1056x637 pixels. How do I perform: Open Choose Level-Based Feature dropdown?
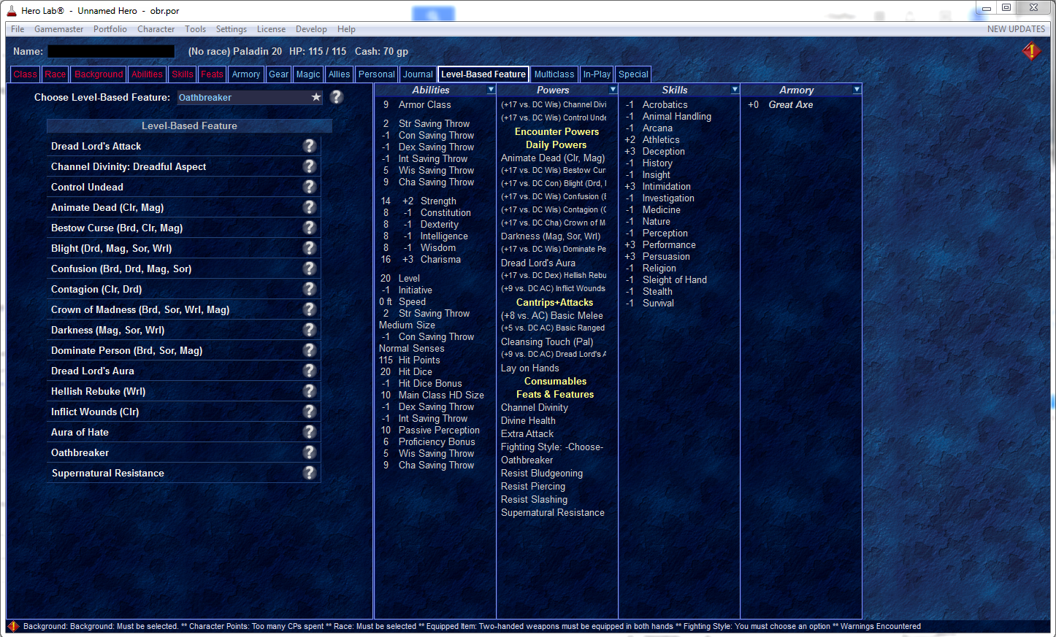point(250,97)
